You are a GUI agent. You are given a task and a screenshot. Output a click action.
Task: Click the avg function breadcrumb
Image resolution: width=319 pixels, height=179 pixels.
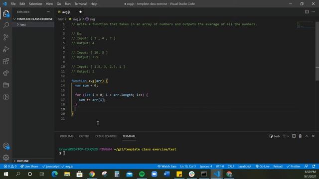click(x=90, y=19)
